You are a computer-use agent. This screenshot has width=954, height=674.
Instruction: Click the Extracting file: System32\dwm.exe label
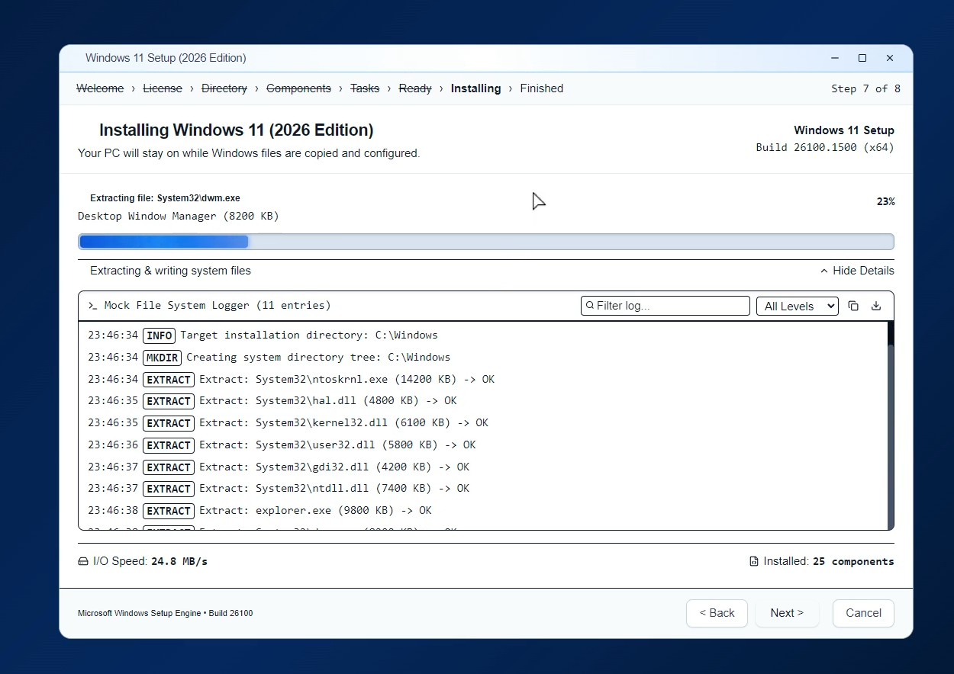(165, 198)
